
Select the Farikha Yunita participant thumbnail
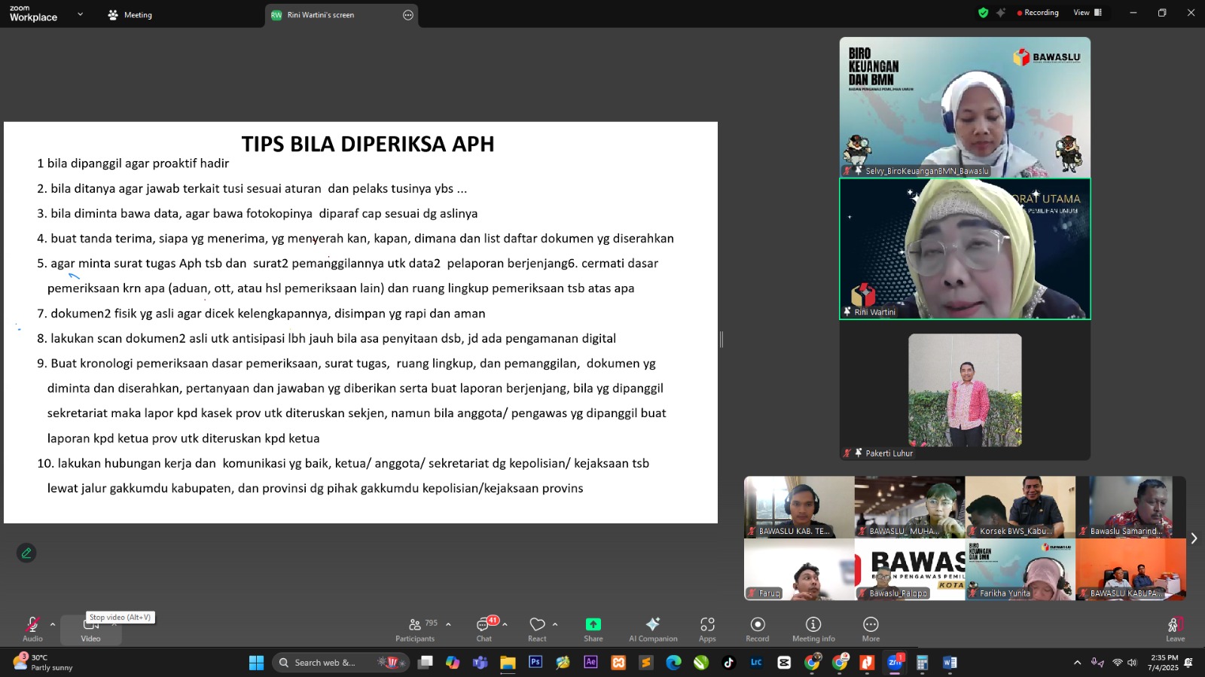click(x=1020, y=569)
